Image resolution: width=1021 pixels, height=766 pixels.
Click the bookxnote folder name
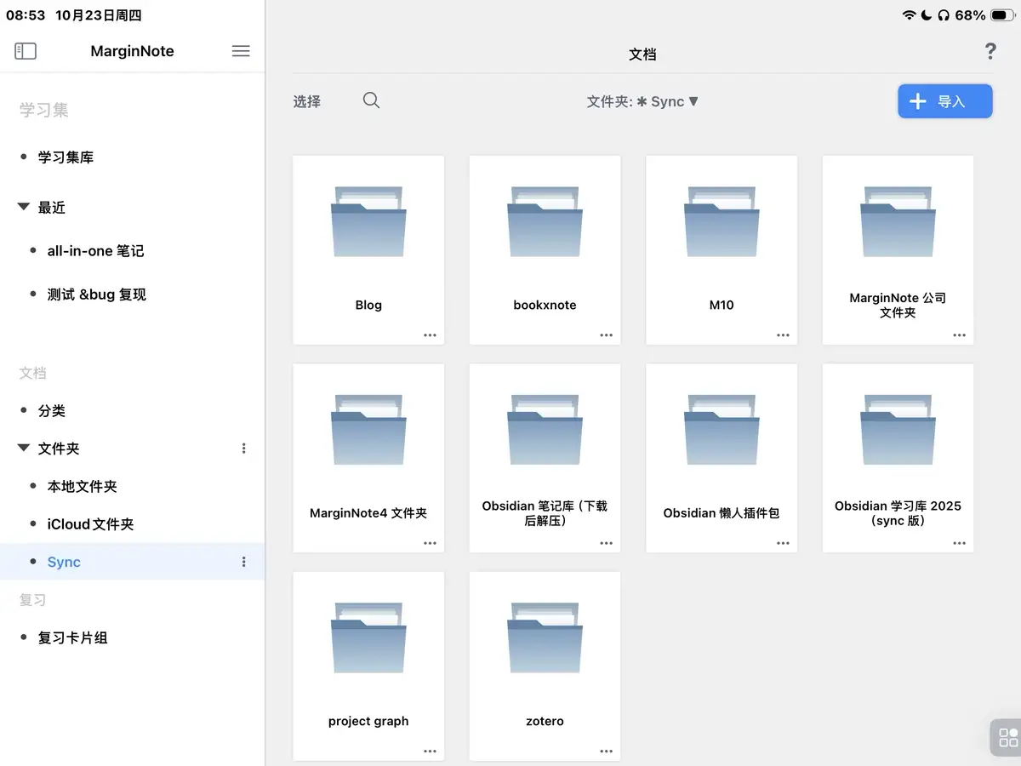coord(545,305)
